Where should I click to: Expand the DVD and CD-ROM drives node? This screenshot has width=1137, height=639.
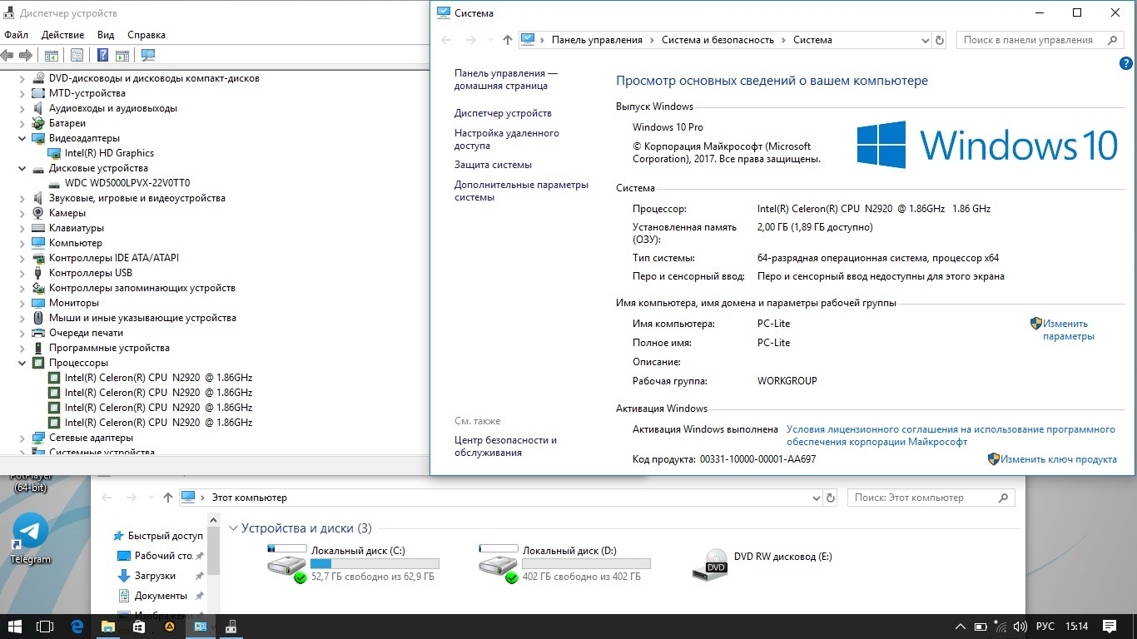[22, 78]
